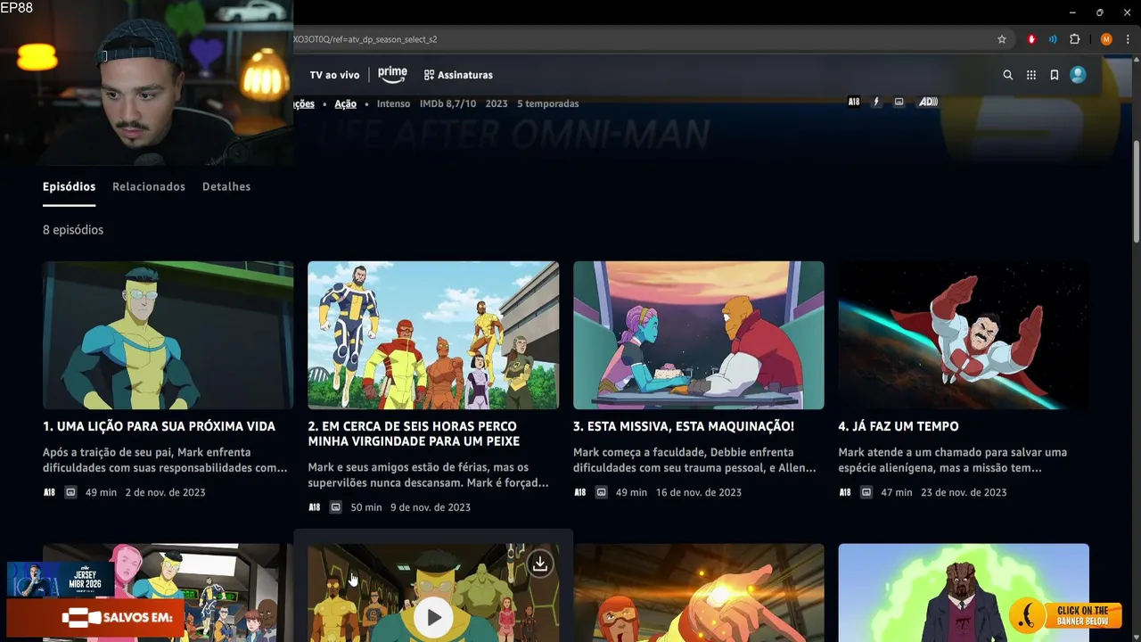Click the audio description AD badge
Image resolution: width=1141 pixels, height=642 pixels.
[928, 102]
